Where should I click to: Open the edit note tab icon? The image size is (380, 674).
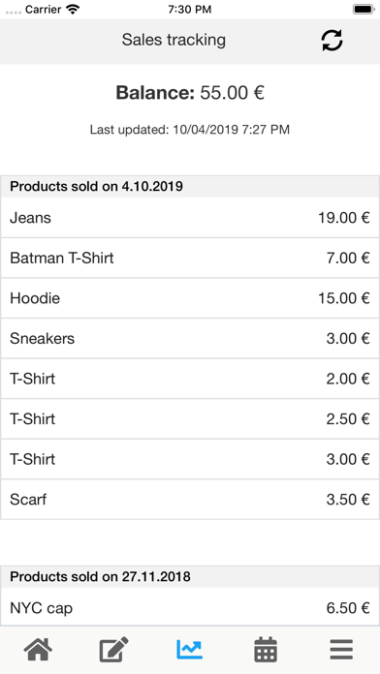point(114,650)
